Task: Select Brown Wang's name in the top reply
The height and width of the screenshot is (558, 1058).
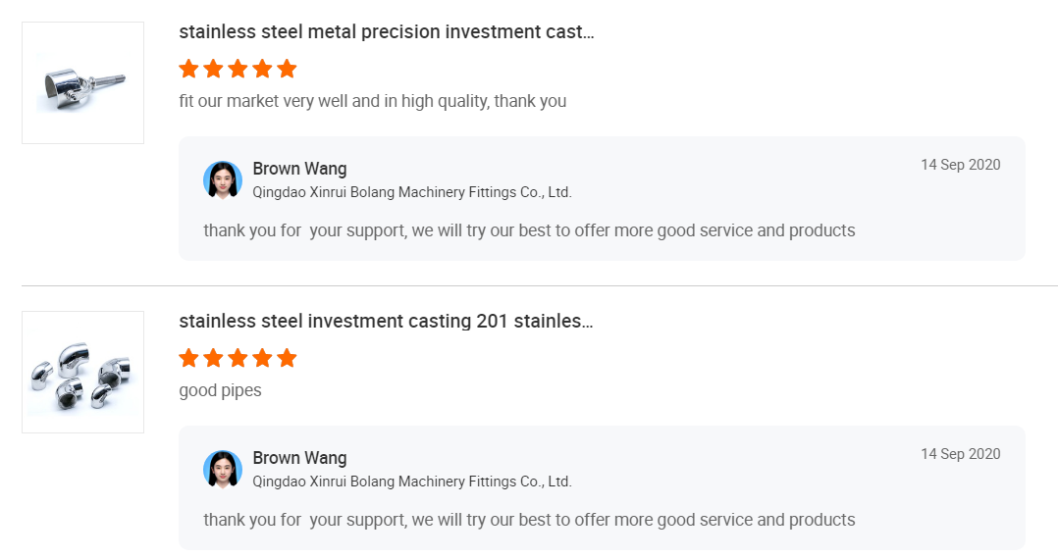Action: point(299,169)
